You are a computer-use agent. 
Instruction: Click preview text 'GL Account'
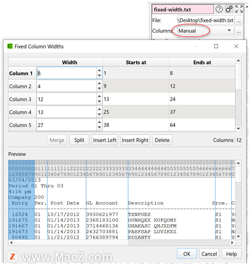102,203
